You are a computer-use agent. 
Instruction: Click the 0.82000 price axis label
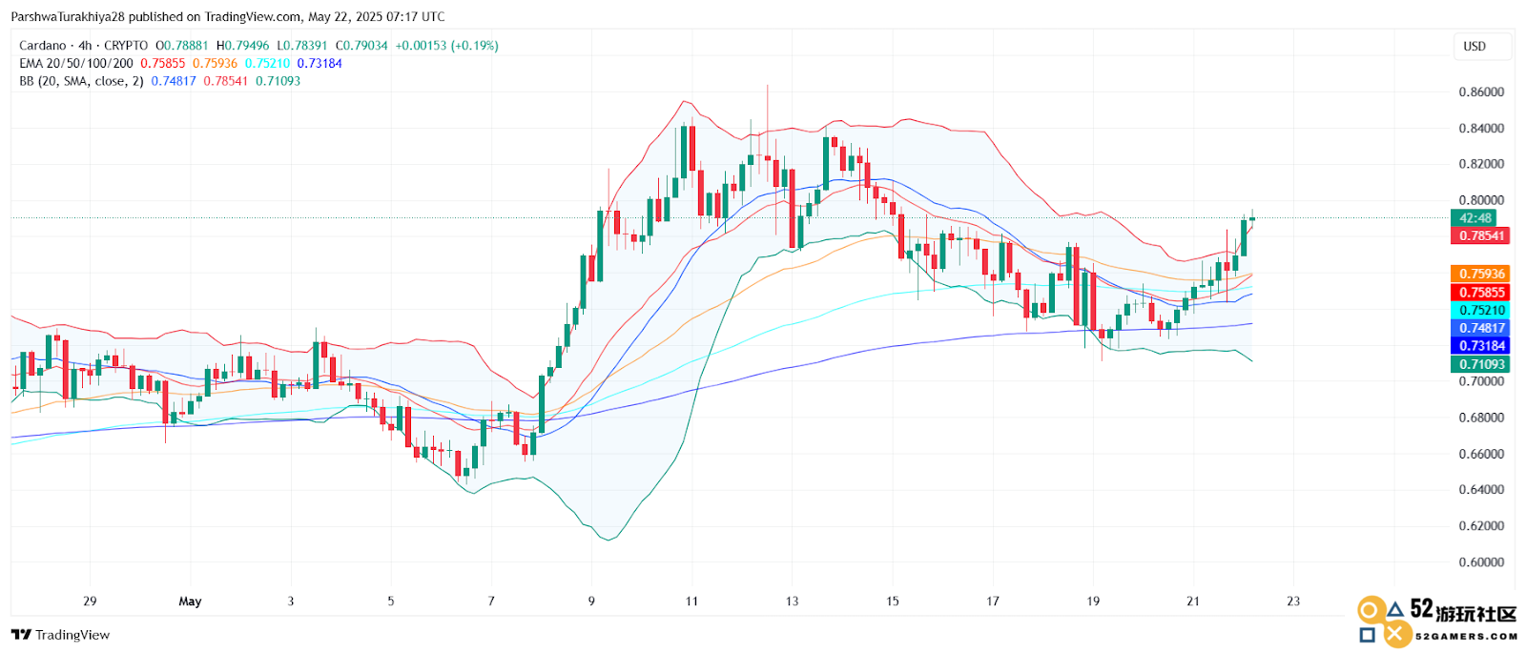(x=1481, y=164)
